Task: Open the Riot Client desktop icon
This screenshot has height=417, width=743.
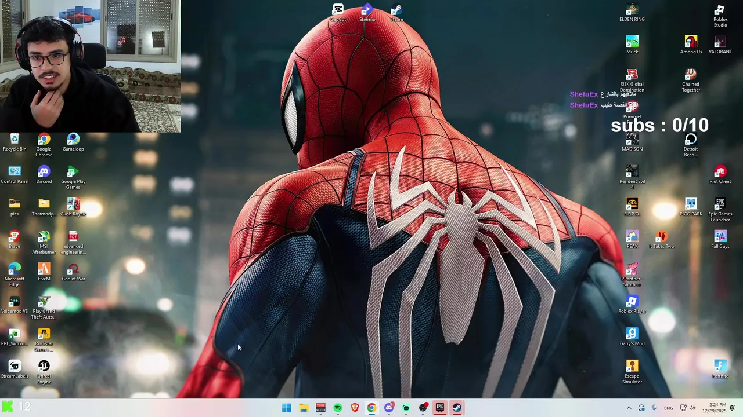Action: pos(720,175)
